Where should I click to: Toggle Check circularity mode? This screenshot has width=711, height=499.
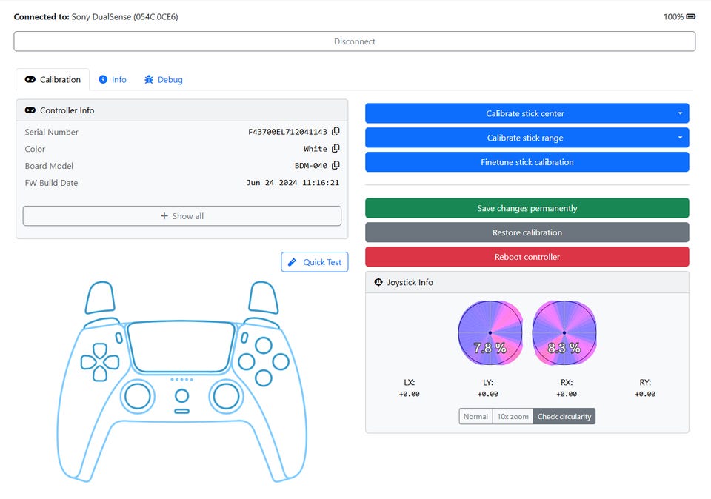click(564, 416)
